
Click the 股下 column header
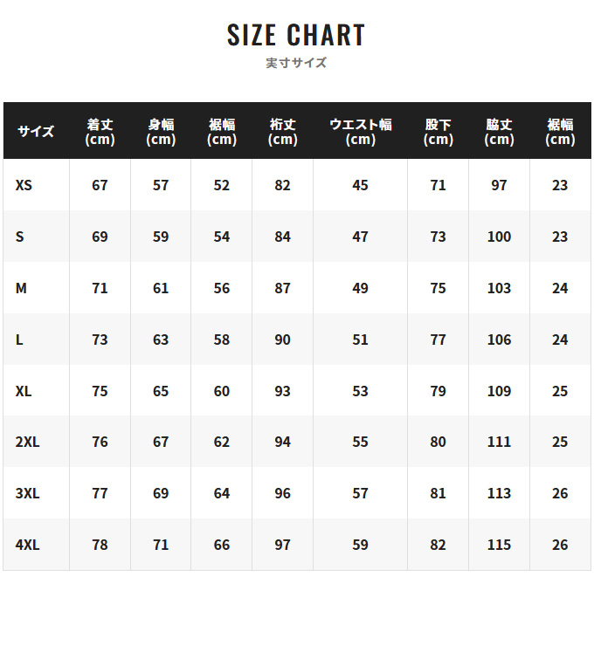tap(438, 131)
